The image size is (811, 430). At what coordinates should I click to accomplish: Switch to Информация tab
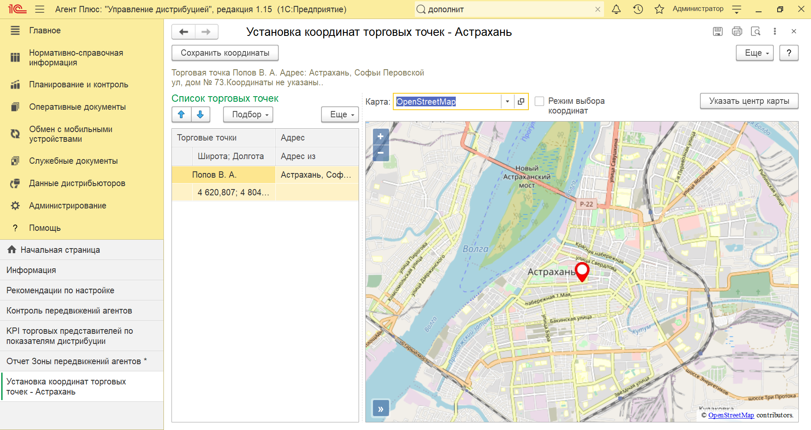tap(82, 270)
